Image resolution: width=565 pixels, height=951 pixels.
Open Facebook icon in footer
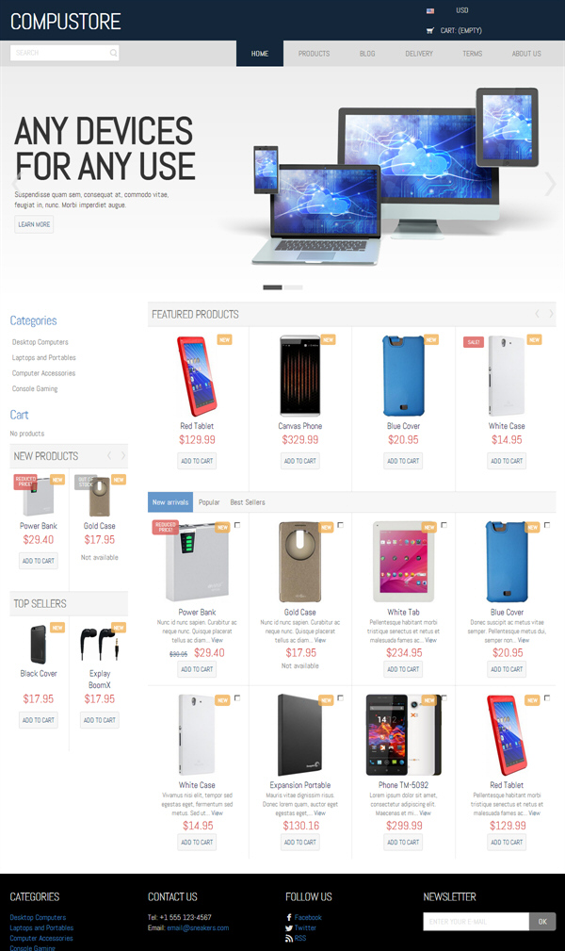pyautogui.click(x=289, y=917)
